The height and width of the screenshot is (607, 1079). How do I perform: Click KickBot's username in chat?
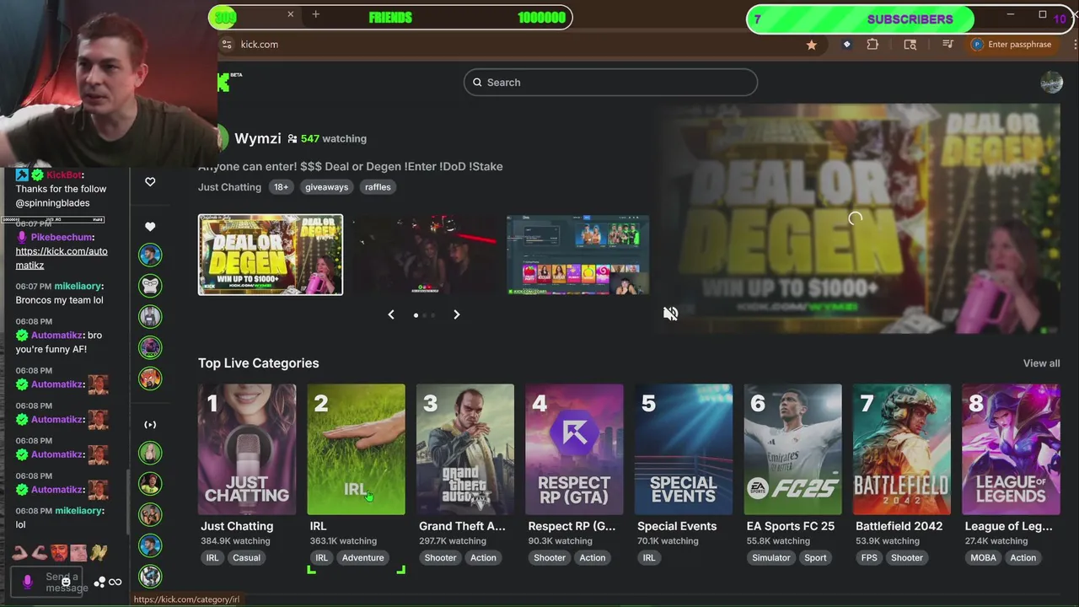coord(64,175)
